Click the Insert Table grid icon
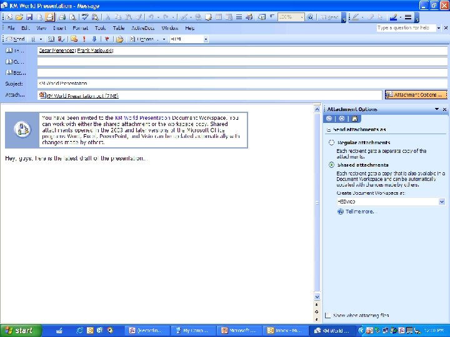 click(x=219, y=17)
